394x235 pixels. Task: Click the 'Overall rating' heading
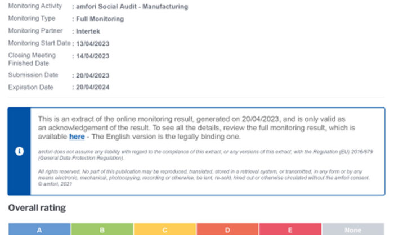(37, 208)
